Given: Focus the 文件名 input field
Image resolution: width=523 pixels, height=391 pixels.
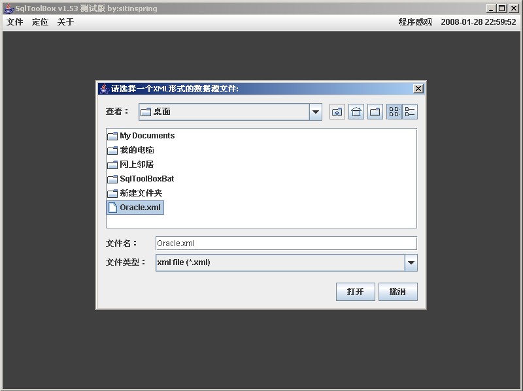Looking at the screenshot, I should coord(286,243).
